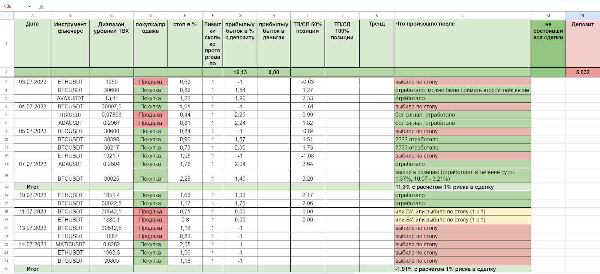The image size is (600, 274).
Task: Click TP/SL value 3,64
Action: click(x=307, y=164)
